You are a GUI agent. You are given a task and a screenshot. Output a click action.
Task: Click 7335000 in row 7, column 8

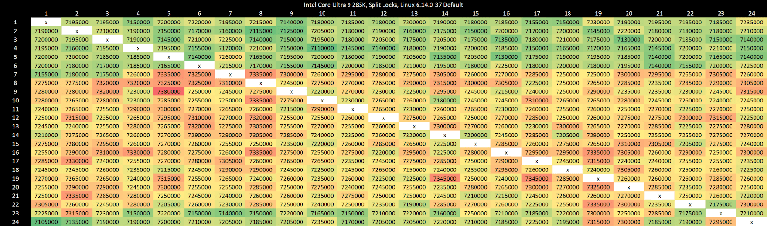pos(261,74)
